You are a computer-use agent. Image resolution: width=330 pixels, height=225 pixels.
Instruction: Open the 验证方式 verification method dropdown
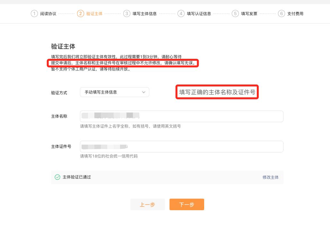pyautogui.click(x=114, y=92)
